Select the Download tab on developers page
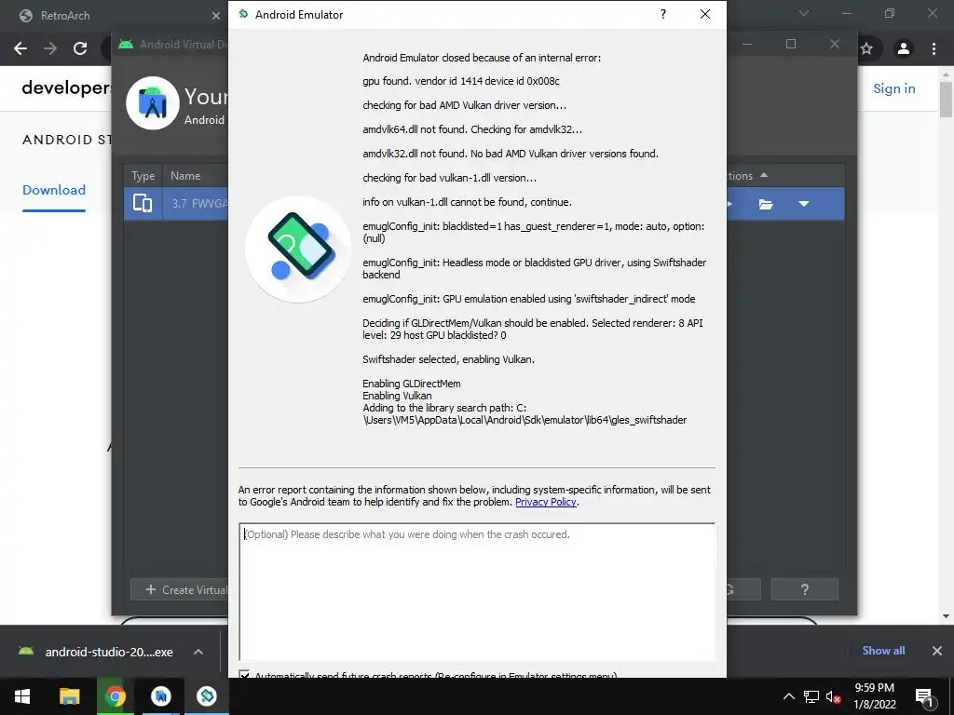The height and width of the screenshot is (715, 954). coord(53,190)
